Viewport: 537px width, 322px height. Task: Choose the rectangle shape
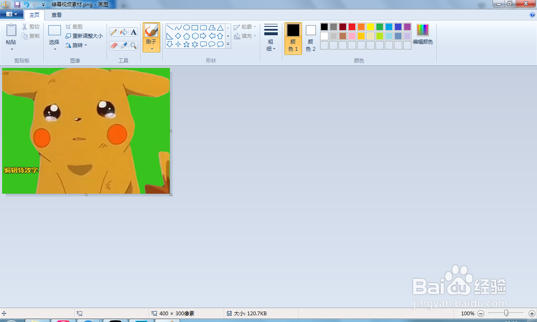195,28
